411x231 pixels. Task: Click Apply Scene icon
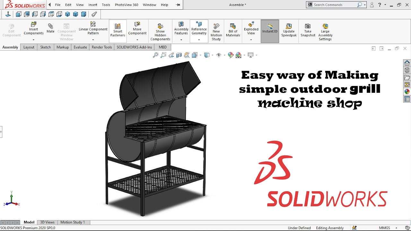(x=238, y=55)
